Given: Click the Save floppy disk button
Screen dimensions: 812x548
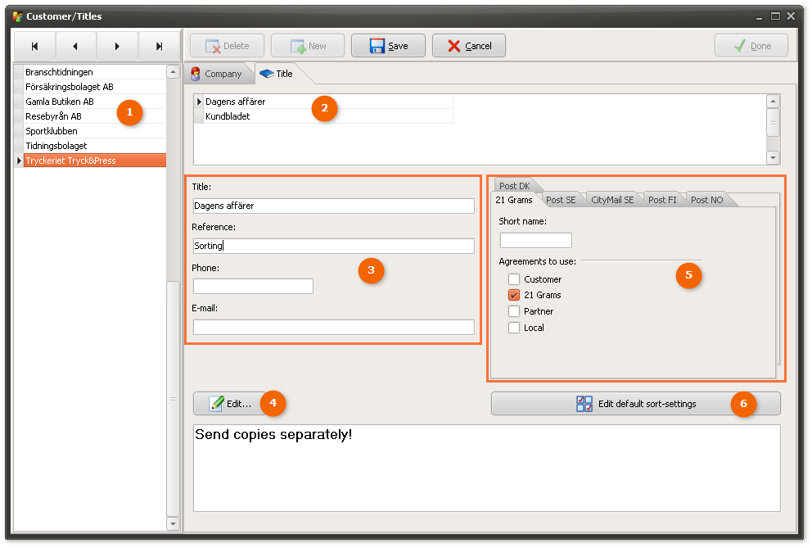Looking at the screenshot, I should 388,46.
